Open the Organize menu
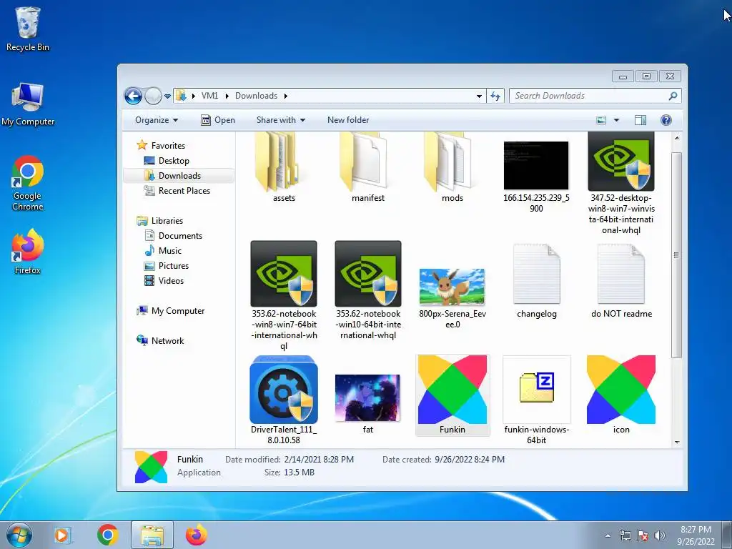This screenshot has height=549, width=732. 157,120
